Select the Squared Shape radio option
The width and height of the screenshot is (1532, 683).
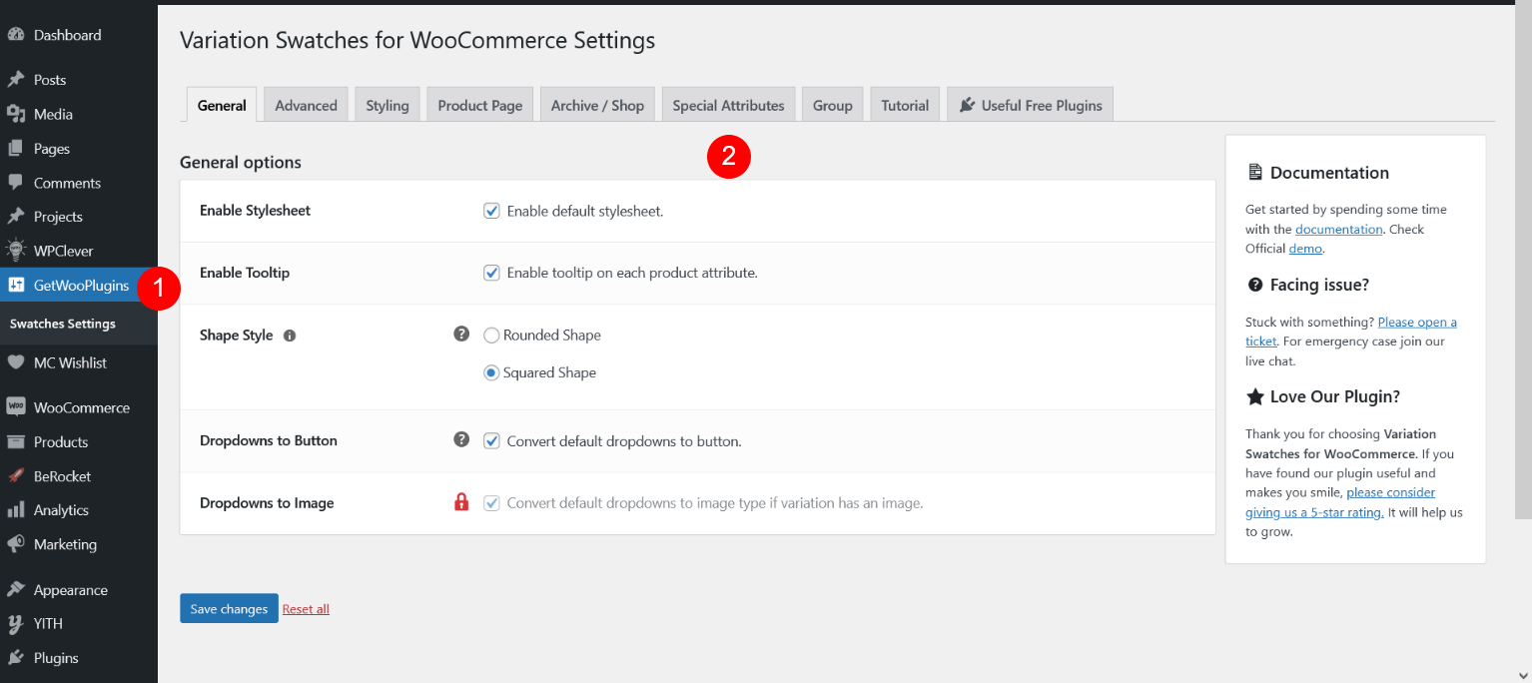tap(491, 372)
